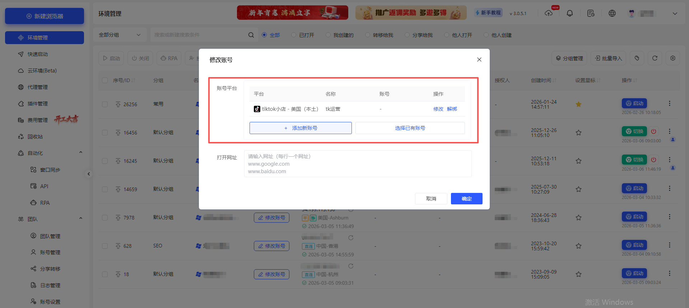Open more options for row 26256
The image size is (689, 308).
point(670,103)
